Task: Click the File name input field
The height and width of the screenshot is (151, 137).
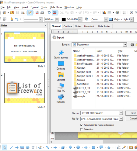Action: [x=100, y=113]
